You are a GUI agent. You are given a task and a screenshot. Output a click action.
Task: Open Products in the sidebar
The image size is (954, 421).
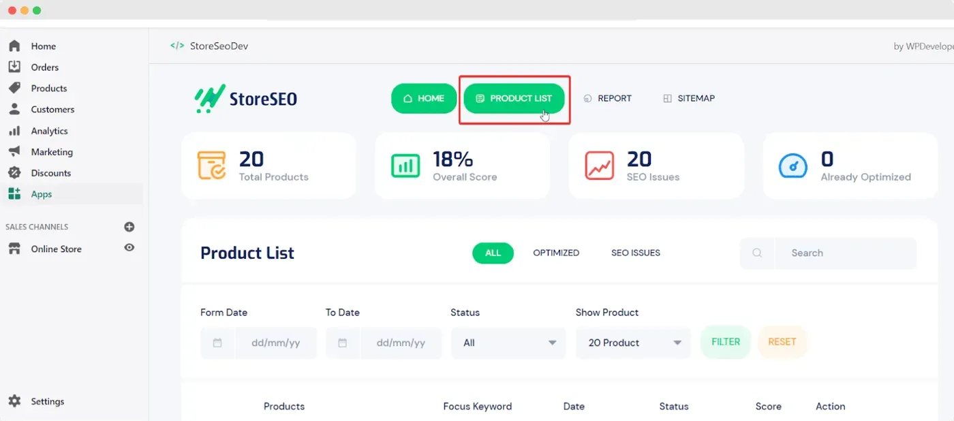(x=49, y=88)
